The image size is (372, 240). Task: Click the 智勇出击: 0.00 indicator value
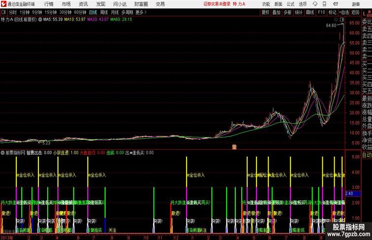pyautogui.click(x=39, y=153)
